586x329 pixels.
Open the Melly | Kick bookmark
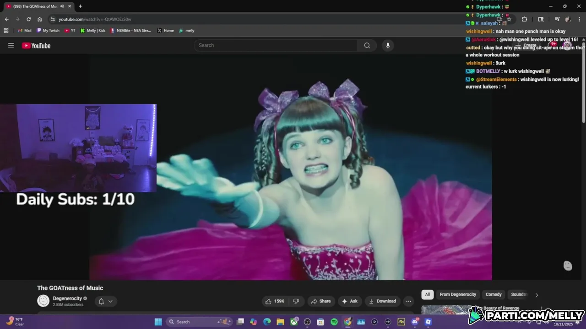click(93, 31)
